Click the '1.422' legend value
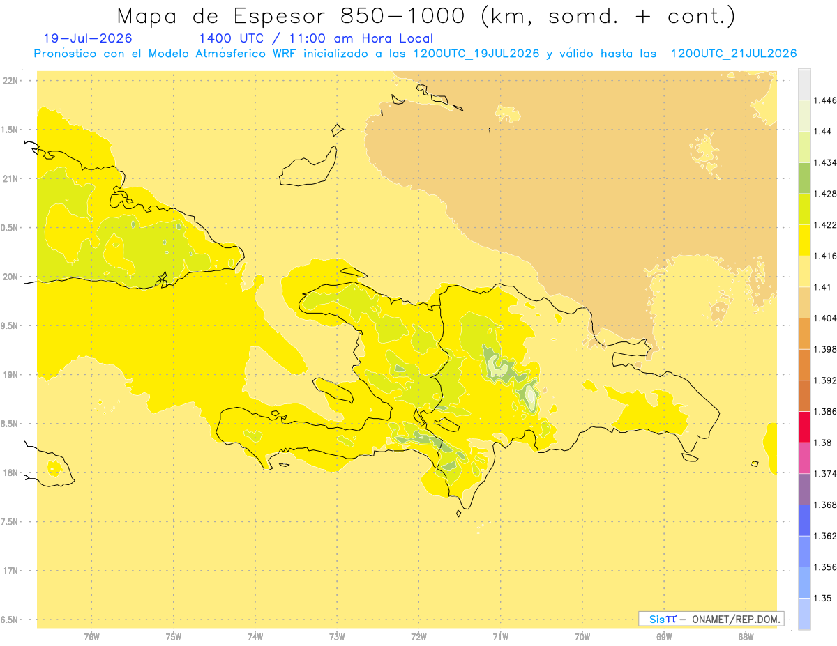Screen dimensions: 837x646 pos(825,224)
